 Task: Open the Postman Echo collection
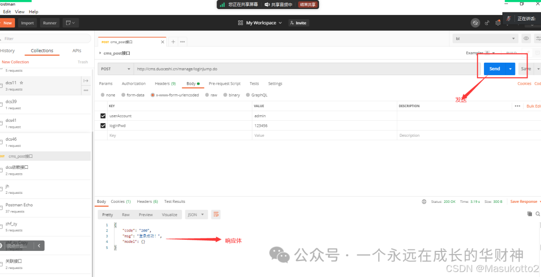(x=46, y=208)
